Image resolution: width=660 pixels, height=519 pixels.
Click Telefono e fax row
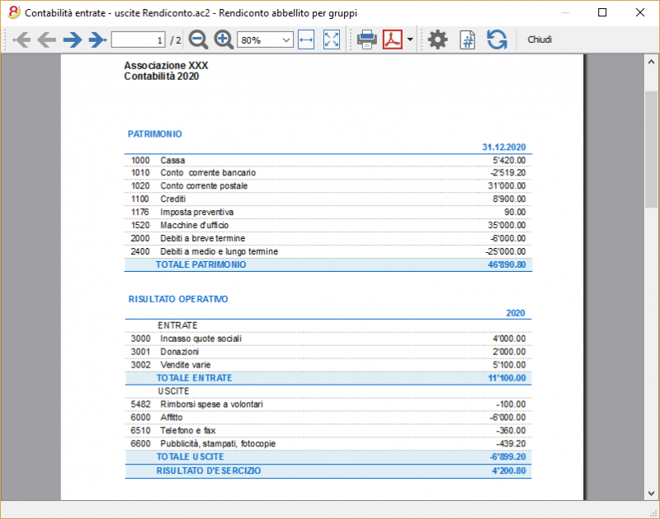tap(328, 430)
